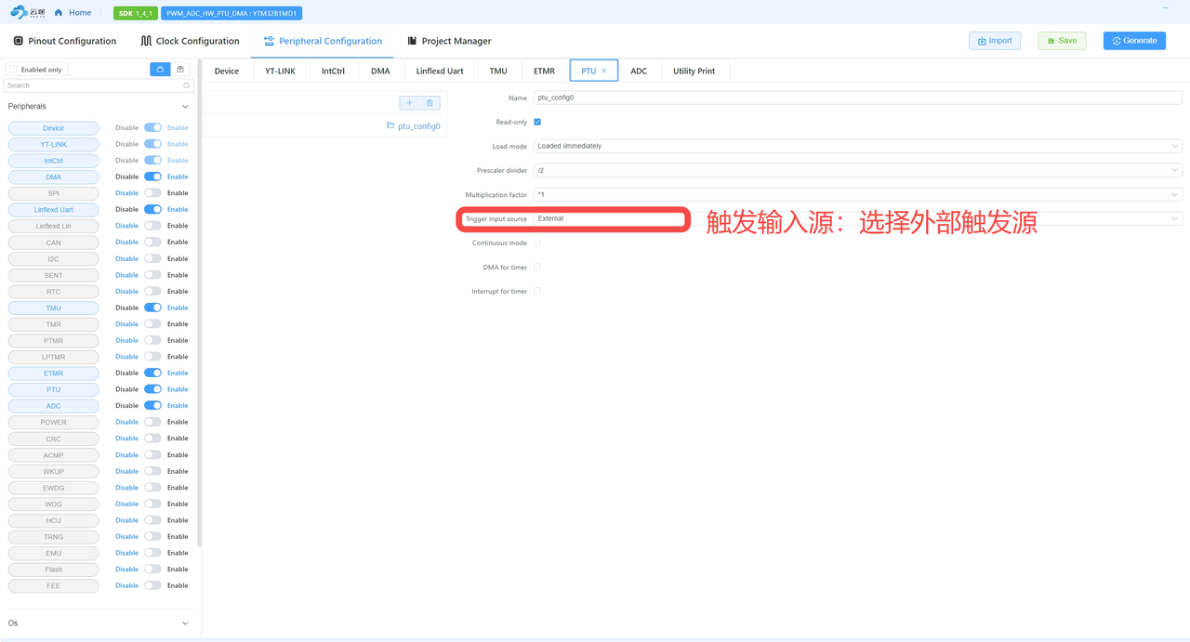Click the folder icon beside ptu_config0
This screenshot has width=1190, height=642.
(391, 125)
